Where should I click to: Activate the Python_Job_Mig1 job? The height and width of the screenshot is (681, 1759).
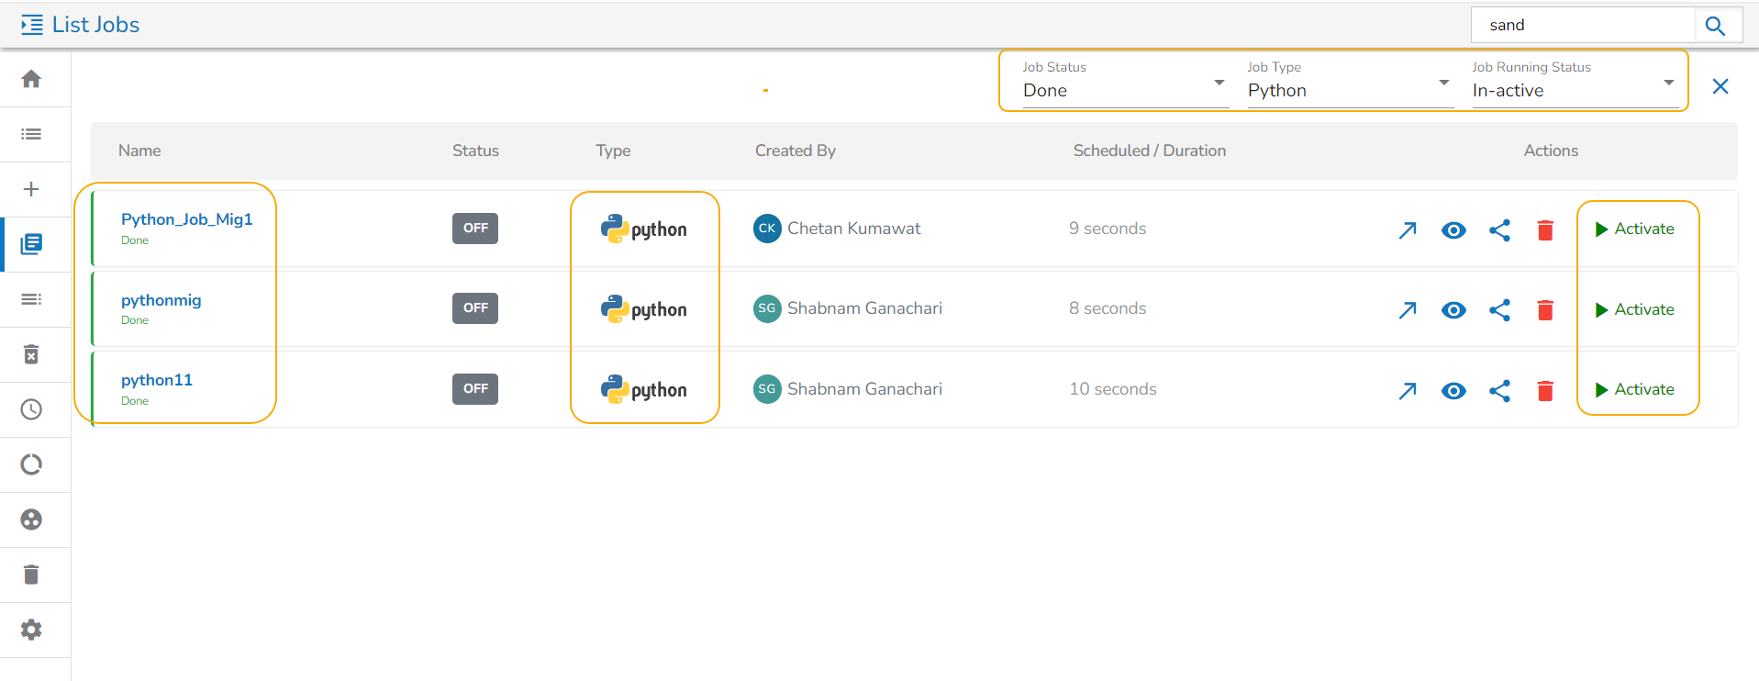pyautogui.click(x=1635, y=229)
